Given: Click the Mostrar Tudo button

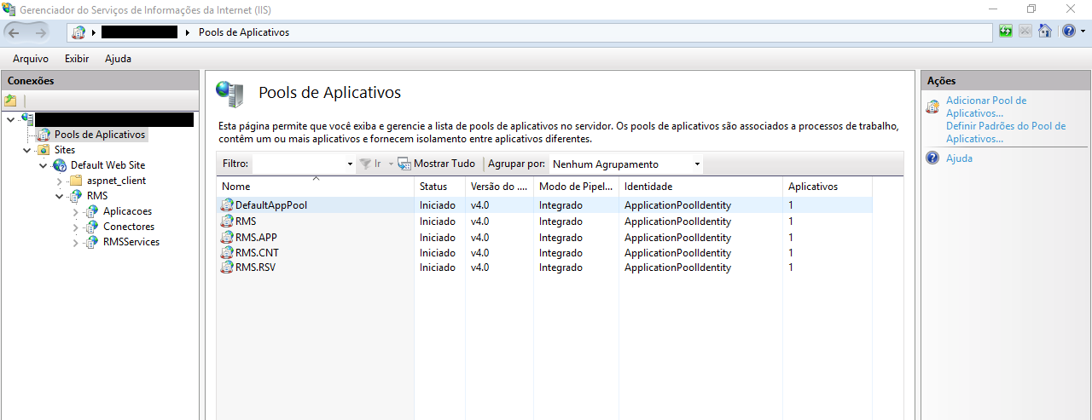Looking at the screenshot, I should point(437,164).
